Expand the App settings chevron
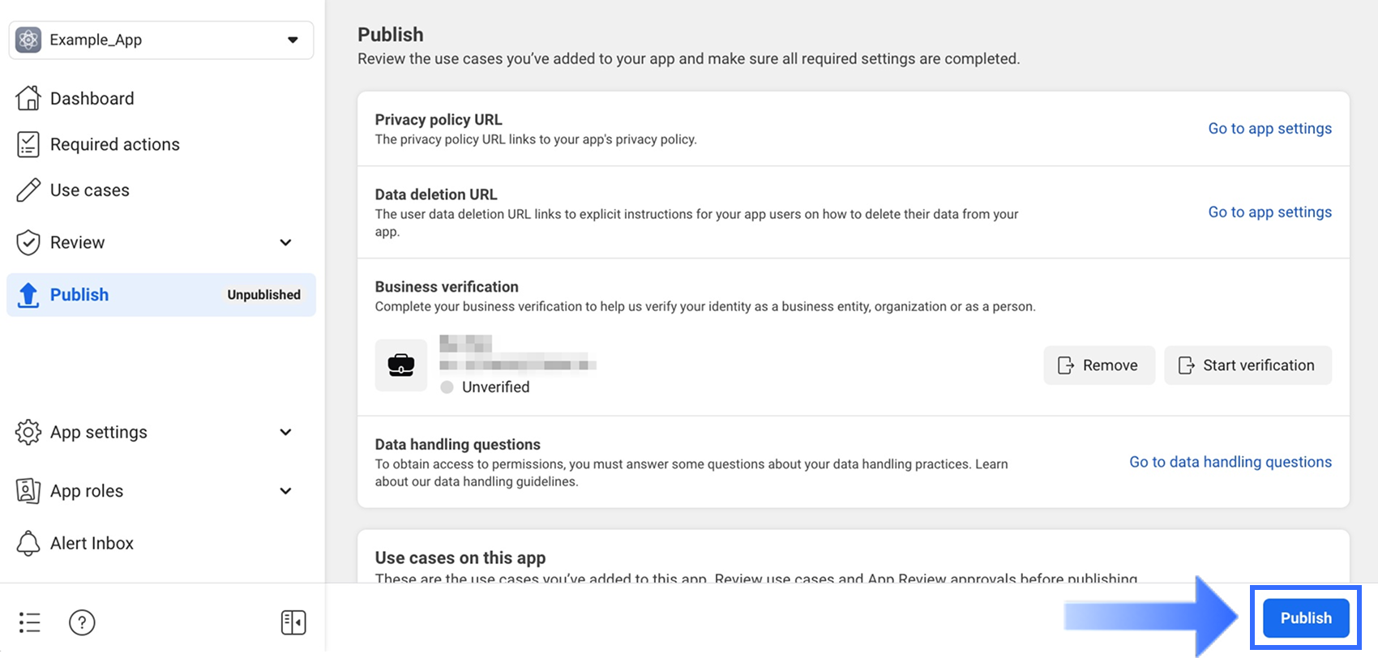 [285, 432]
